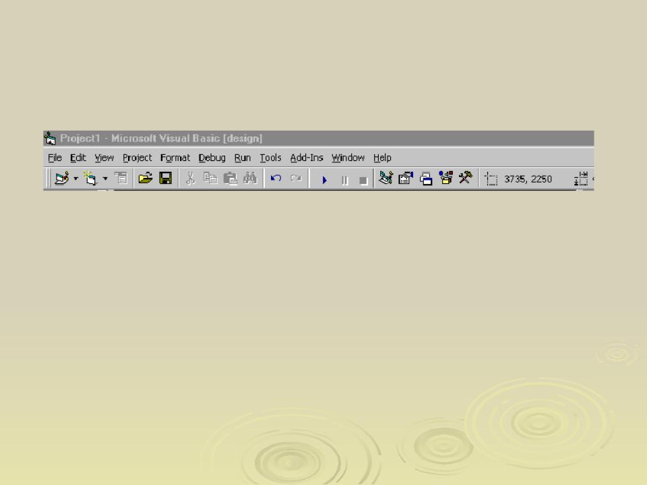Open the Menu Editor icon
Image resolution: width=647 pixels, height=485 pixels.
tap(121, 178)
